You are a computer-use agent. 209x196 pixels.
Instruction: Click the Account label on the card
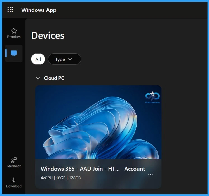pyautogui.click(x=135, y=169)
